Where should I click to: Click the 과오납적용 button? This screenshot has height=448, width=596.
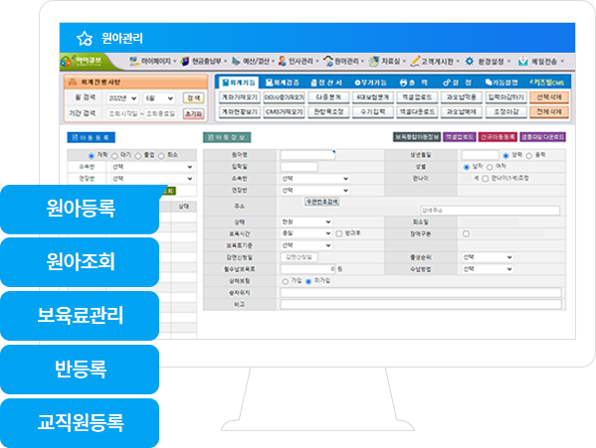click(462, 97)
